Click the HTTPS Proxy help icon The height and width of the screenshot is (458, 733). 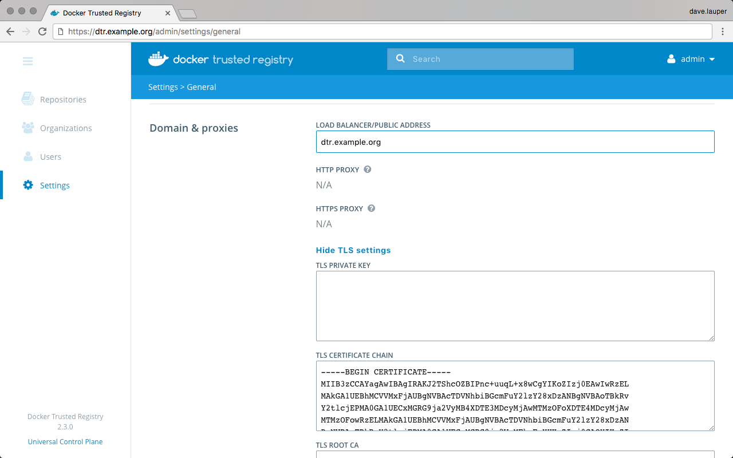[371, 208]
